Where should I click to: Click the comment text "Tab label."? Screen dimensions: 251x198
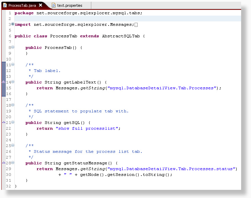click(47, 71)
